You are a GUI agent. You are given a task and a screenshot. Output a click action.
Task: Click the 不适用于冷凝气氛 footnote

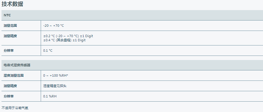pyautogui.click(x=15, y=108)
